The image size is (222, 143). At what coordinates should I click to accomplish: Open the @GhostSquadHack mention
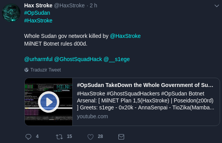click(x=78, y=59)
